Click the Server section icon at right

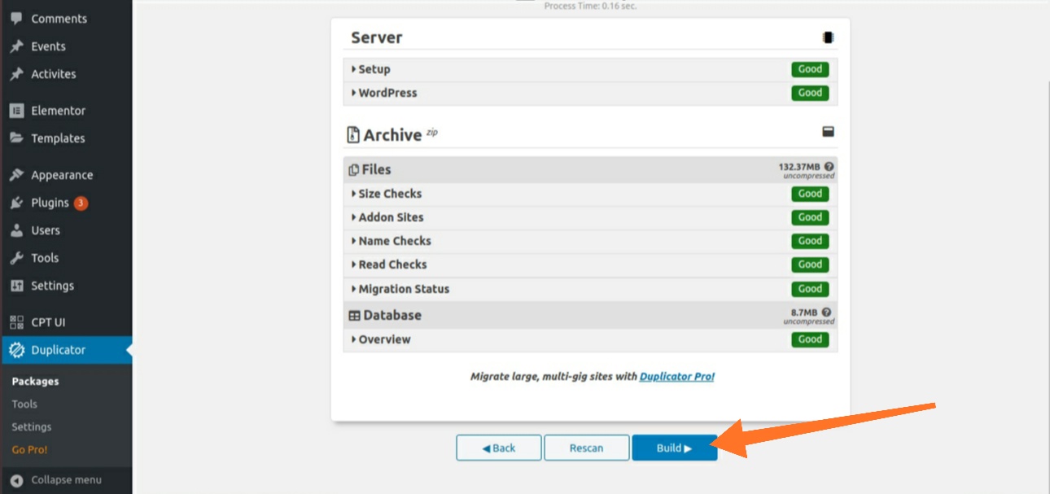click(828, 37)
